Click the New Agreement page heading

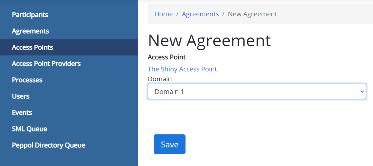209,41
